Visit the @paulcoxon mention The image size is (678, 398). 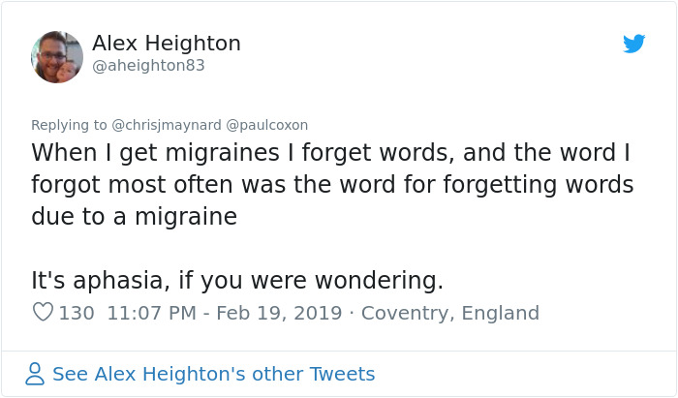tap(267, 125)
